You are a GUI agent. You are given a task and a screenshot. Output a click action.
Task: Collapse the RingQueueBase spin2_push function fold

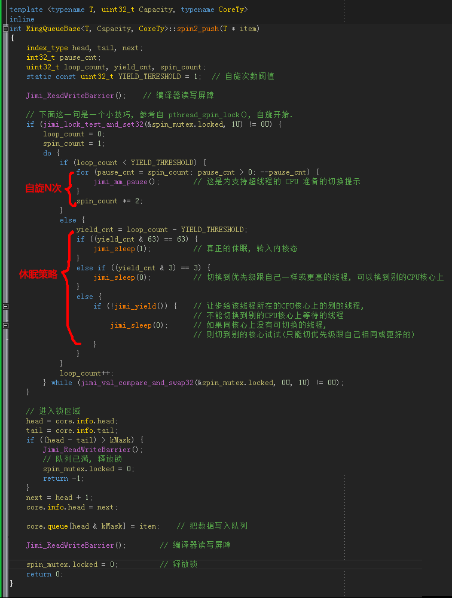[x=6, y=29]
